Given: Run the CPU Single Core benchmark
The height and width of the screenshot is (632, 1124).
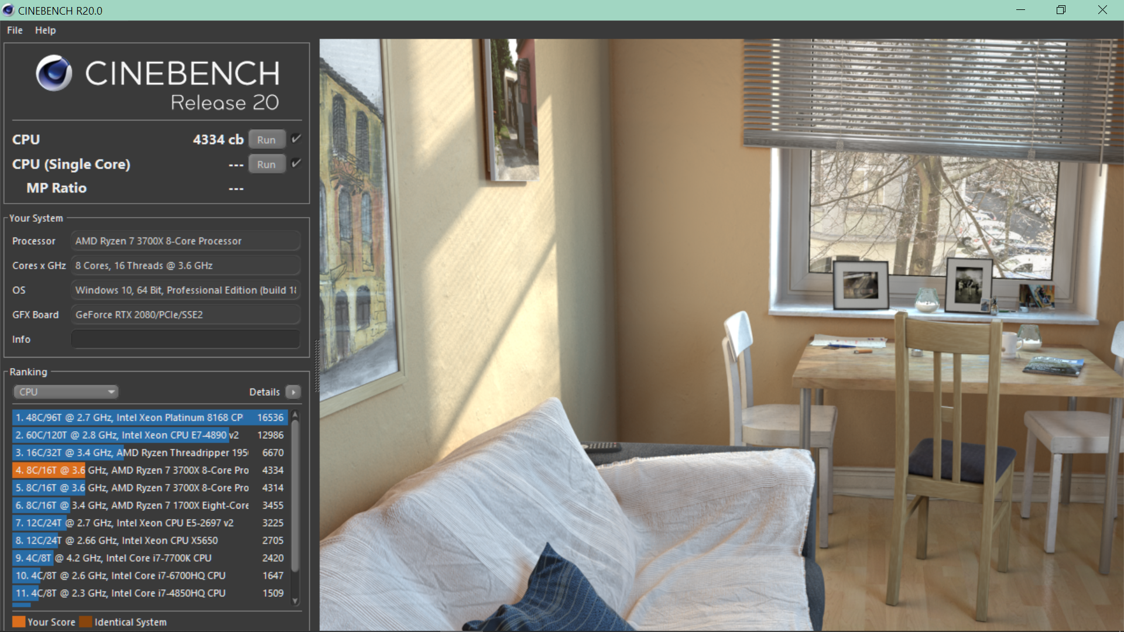Looking at the screenshot, I should pos(266,164).
